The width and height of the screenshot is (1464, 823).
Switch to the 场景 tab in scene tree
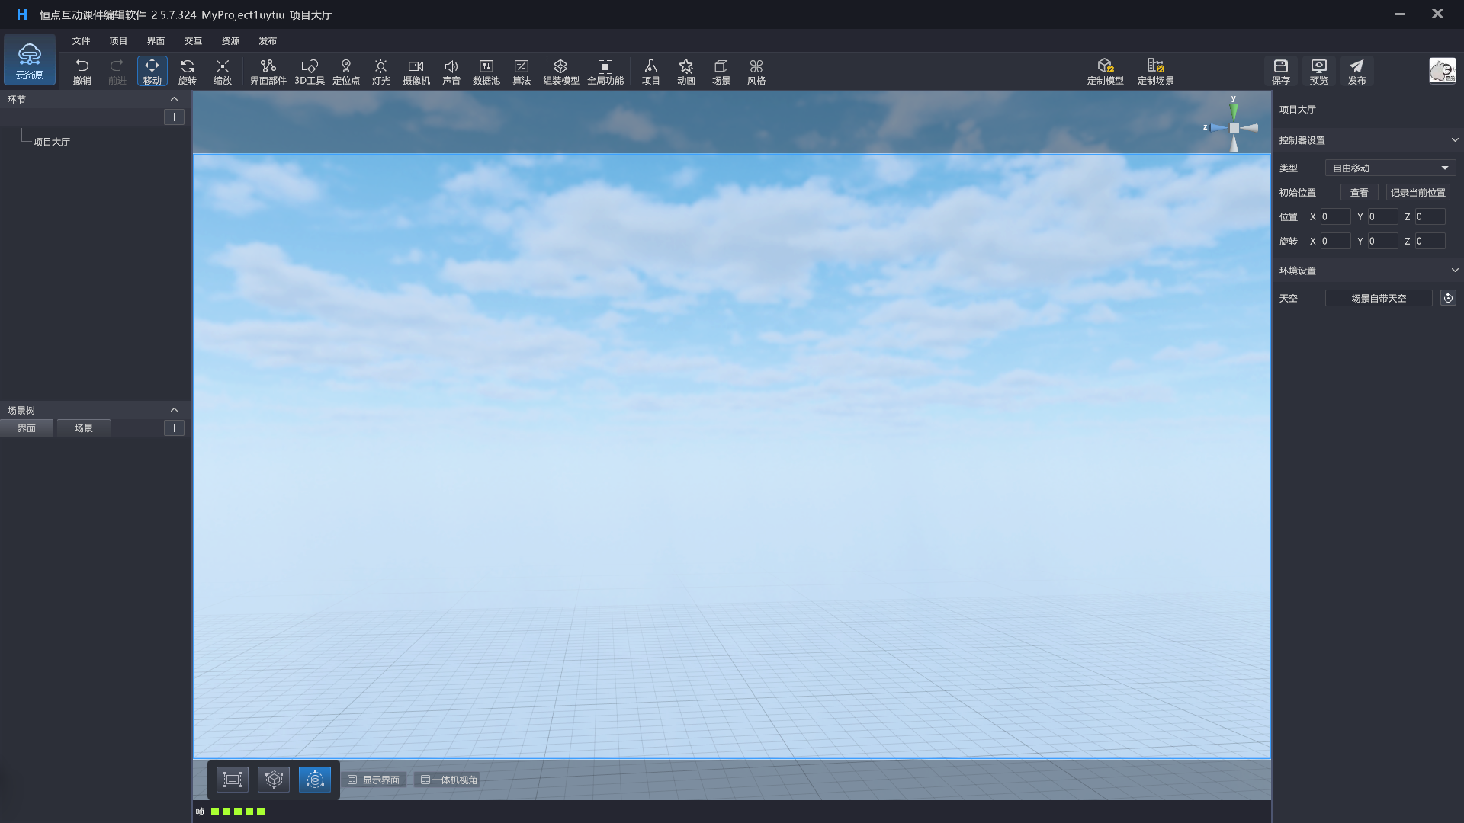[84, 428]
